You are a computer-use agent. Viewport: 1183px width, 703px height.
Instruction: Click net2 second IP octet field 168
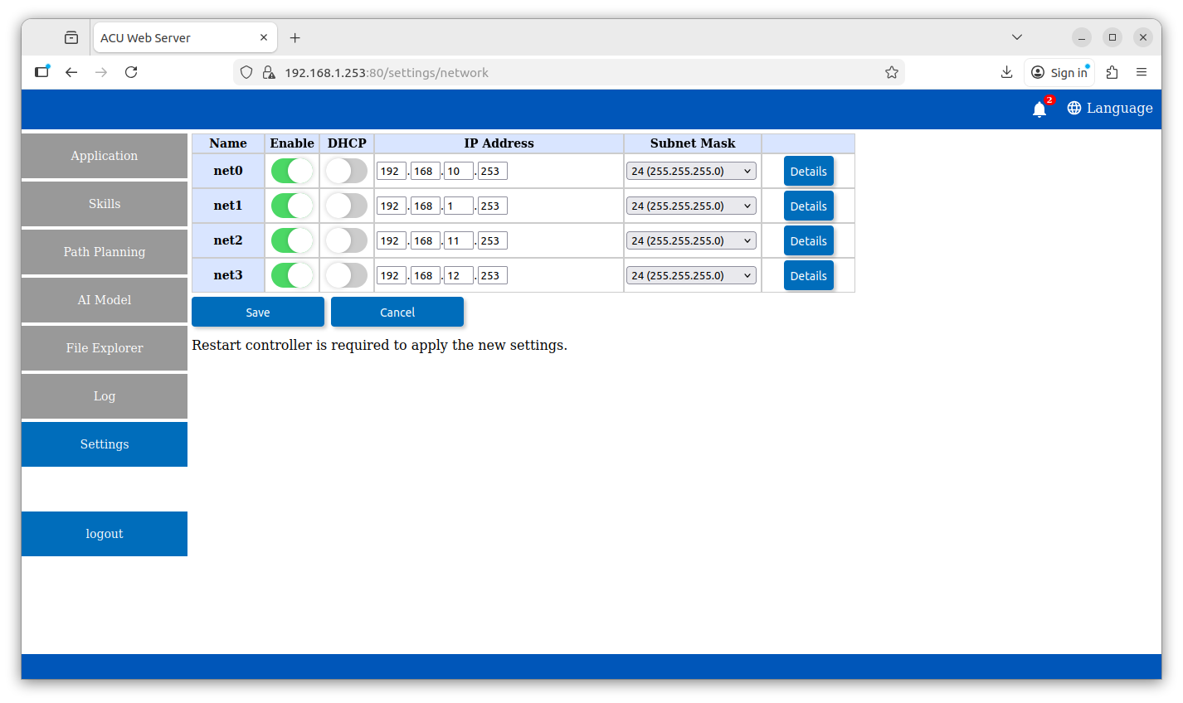(425, 240)
